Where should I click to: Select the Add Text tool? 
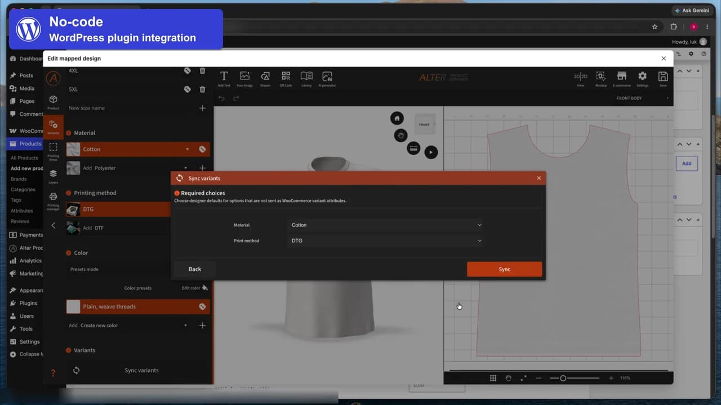click(x=224, y=78)
